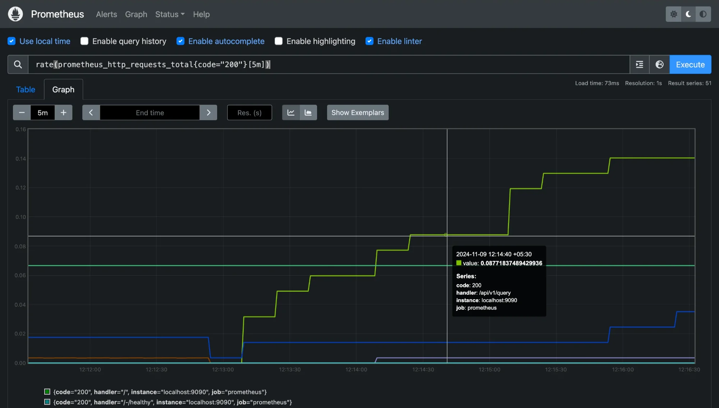The width and height of the screenshot is (719, 408).
Task: Click the Execute button
Action: [690, 65]
